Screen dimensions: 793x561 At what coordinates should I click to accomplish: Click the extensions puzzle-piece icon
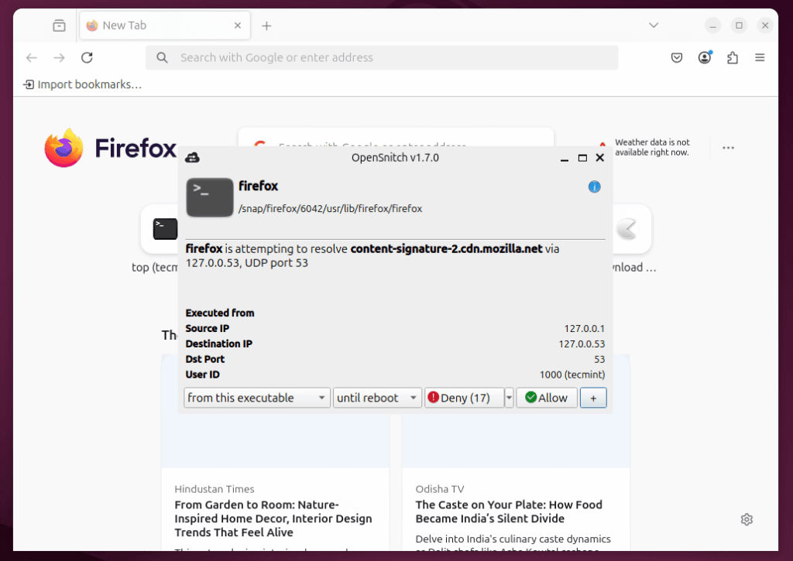click(732, 57)
